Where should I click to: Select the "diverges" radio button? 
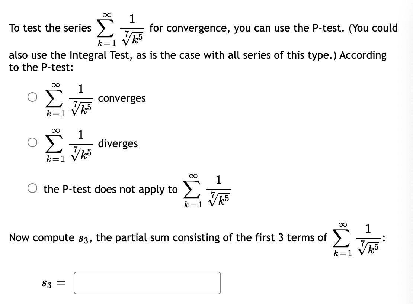tap(32, 142)
